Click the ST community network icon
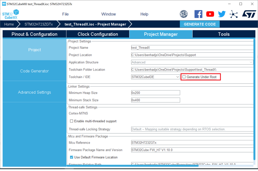This screenshot has height=171, width=258. (x=234, y=14)
